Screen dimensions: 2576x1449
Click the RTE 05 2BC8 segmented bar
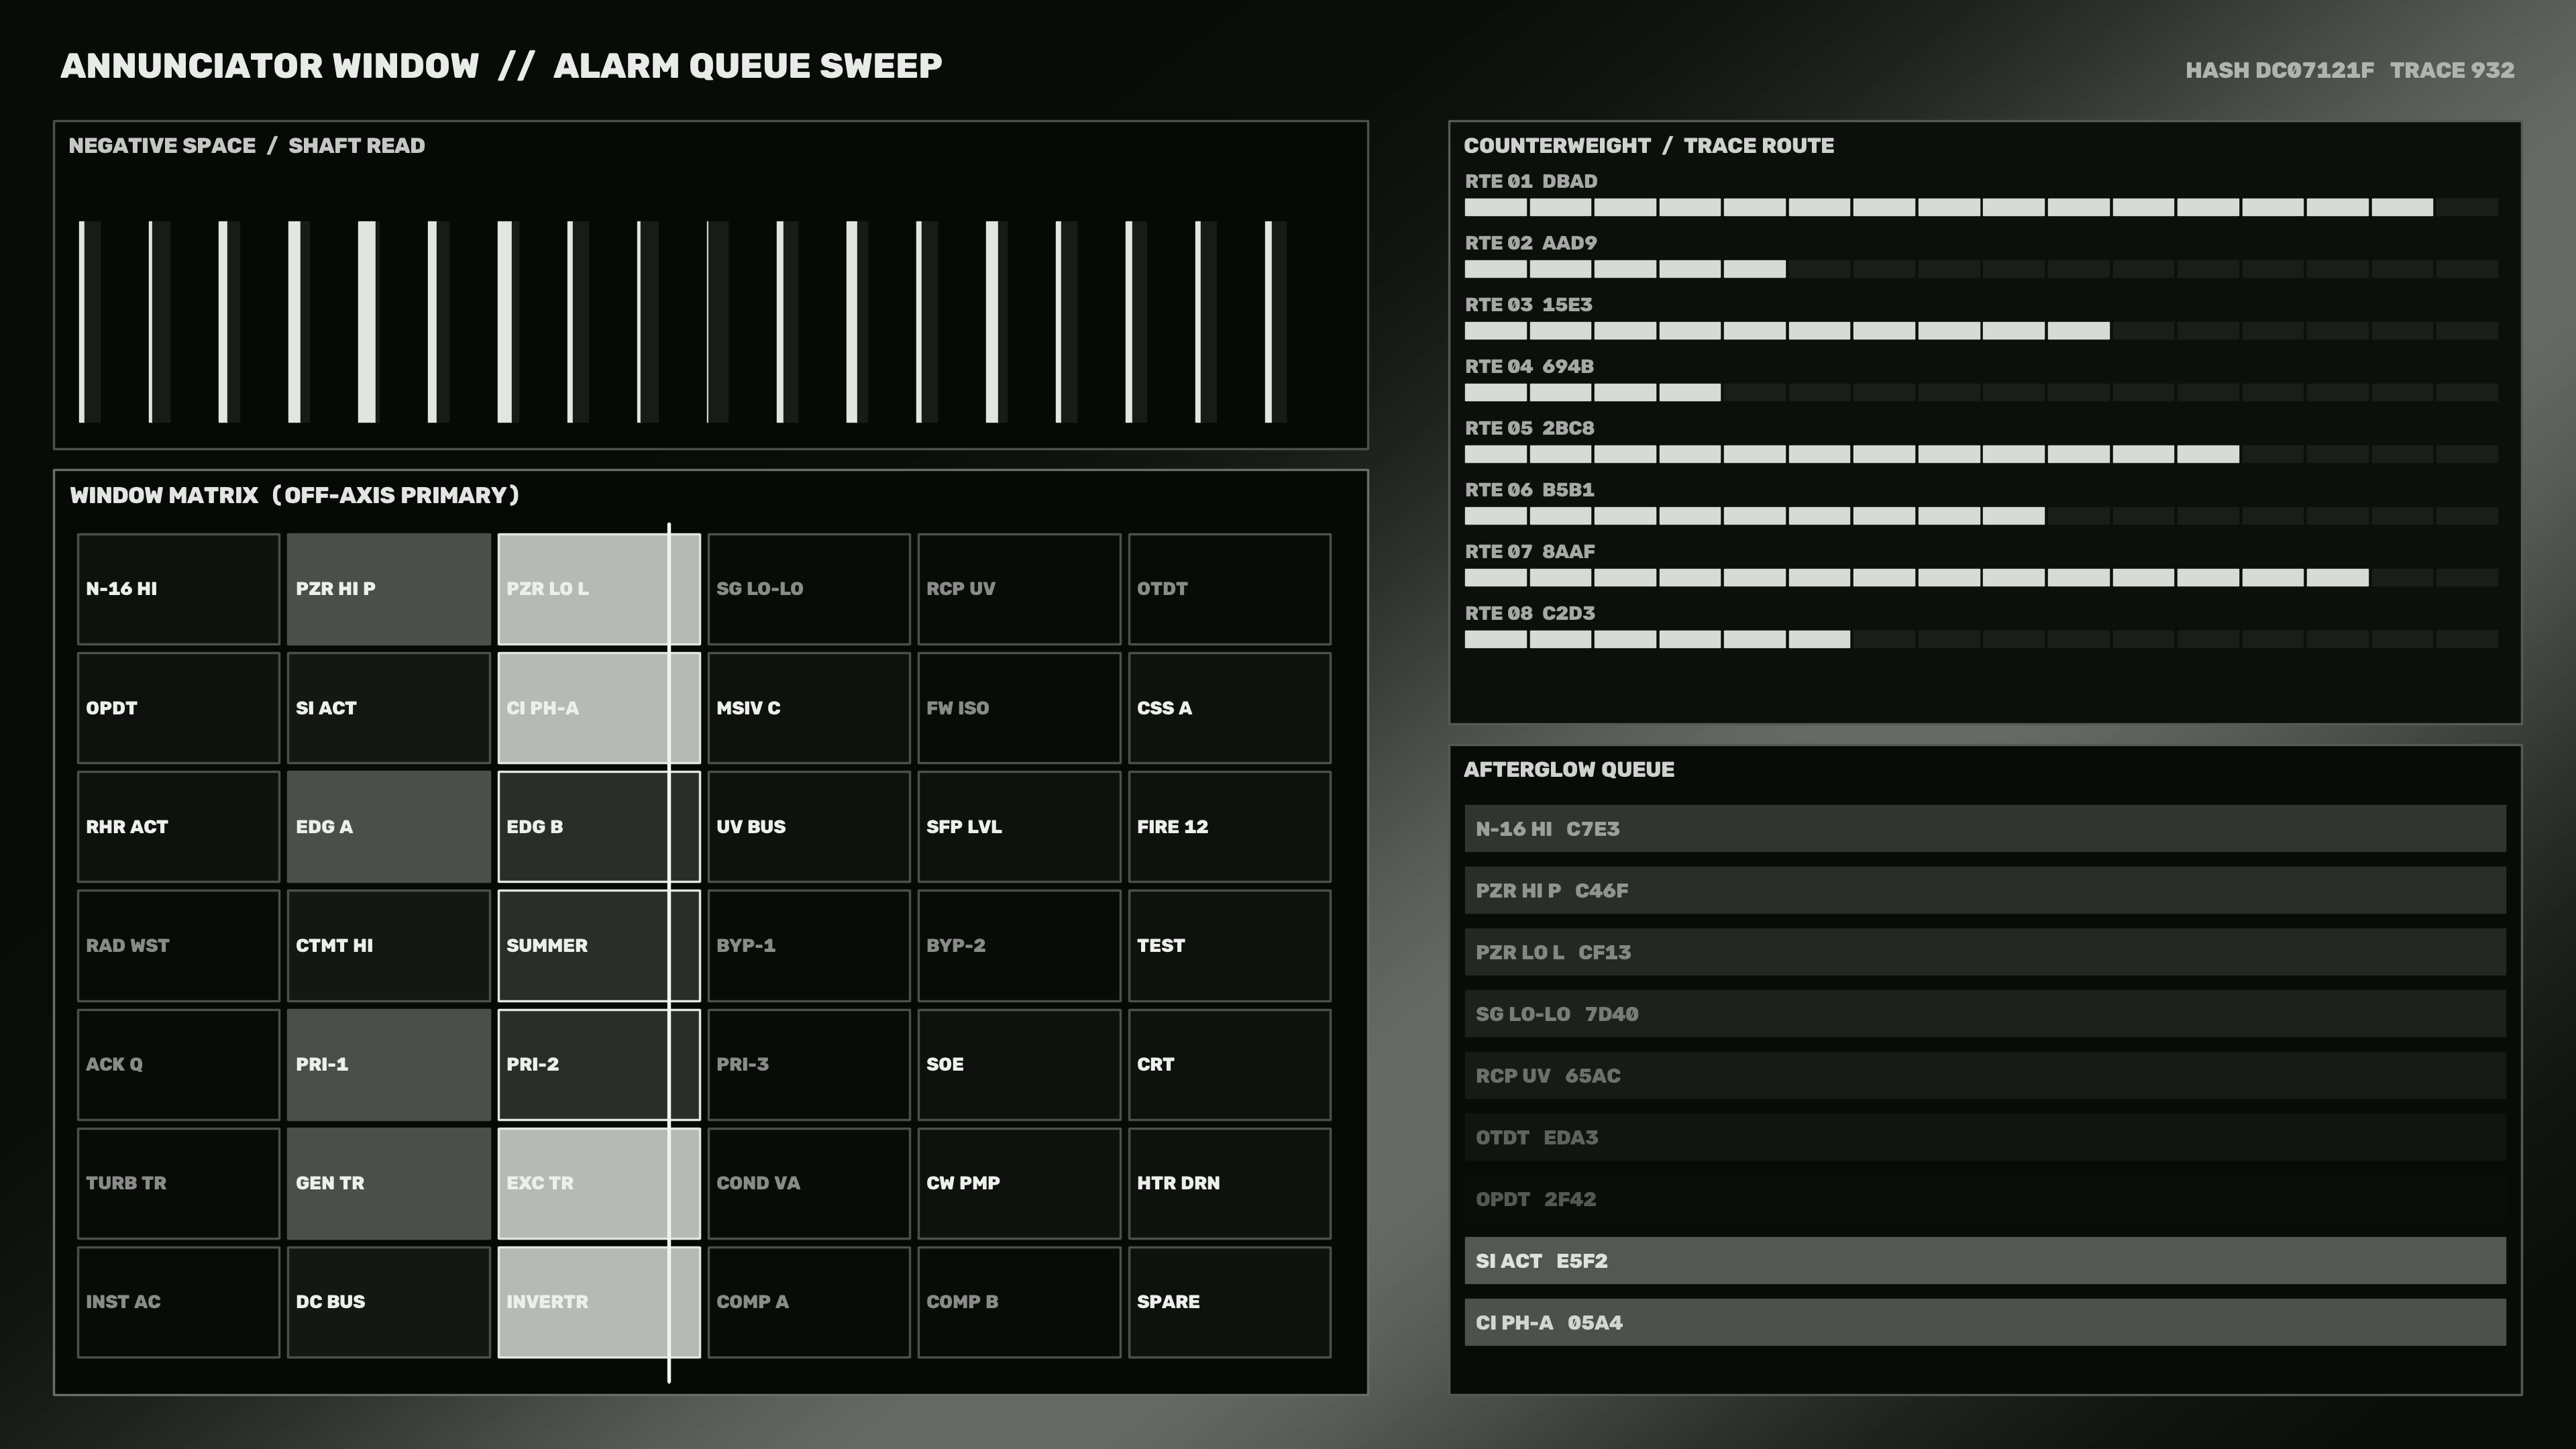coord(1981,455)
